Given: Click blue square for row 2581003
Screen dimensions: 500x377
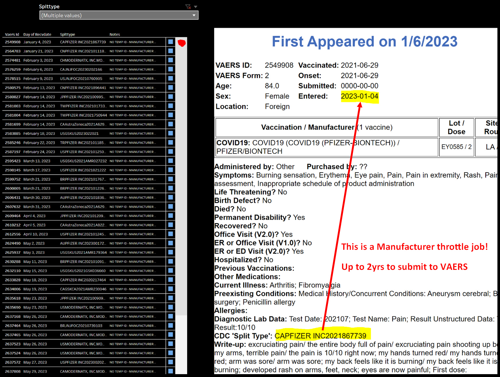Looking at the screenshot, I should tap(171, 106).
